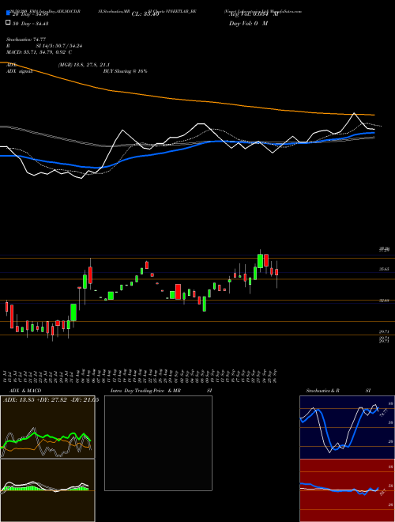
Task: Click the 35.65 price axis label
Action: (x=385, y=269)
